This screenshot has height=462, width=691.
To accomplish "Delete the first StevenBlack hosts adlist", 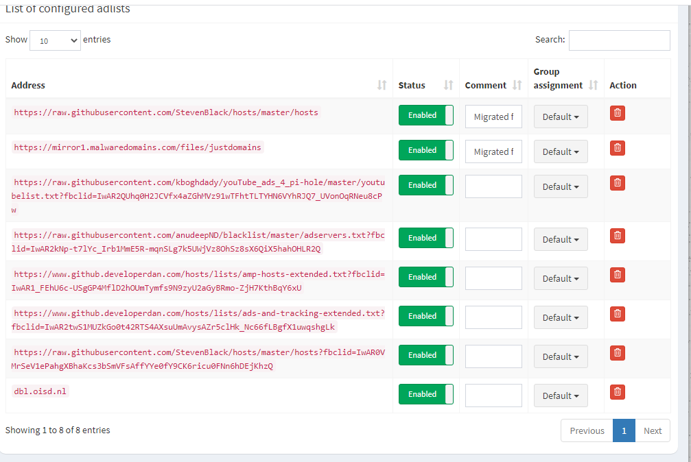I will point(618,113).
